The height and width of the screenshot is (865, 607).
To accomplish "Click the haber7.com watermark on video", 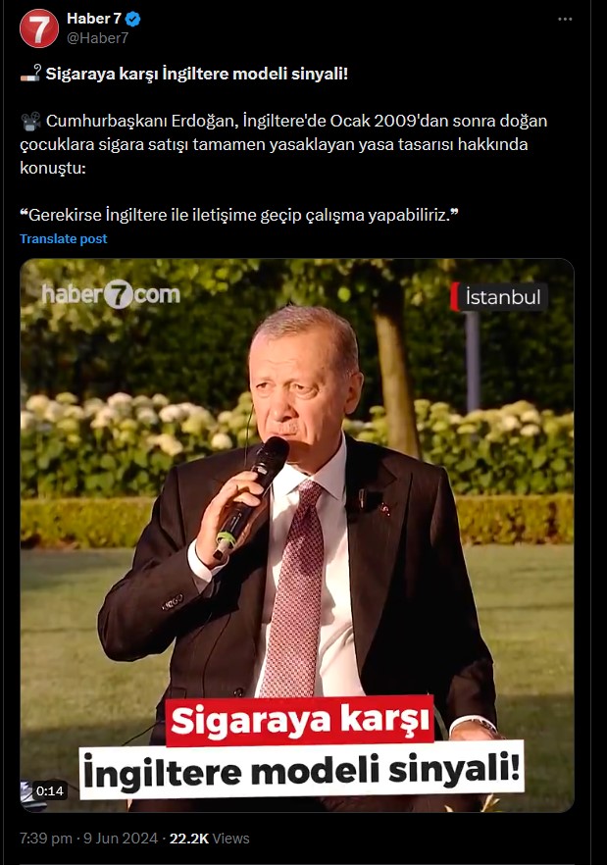I will (111, 294).
